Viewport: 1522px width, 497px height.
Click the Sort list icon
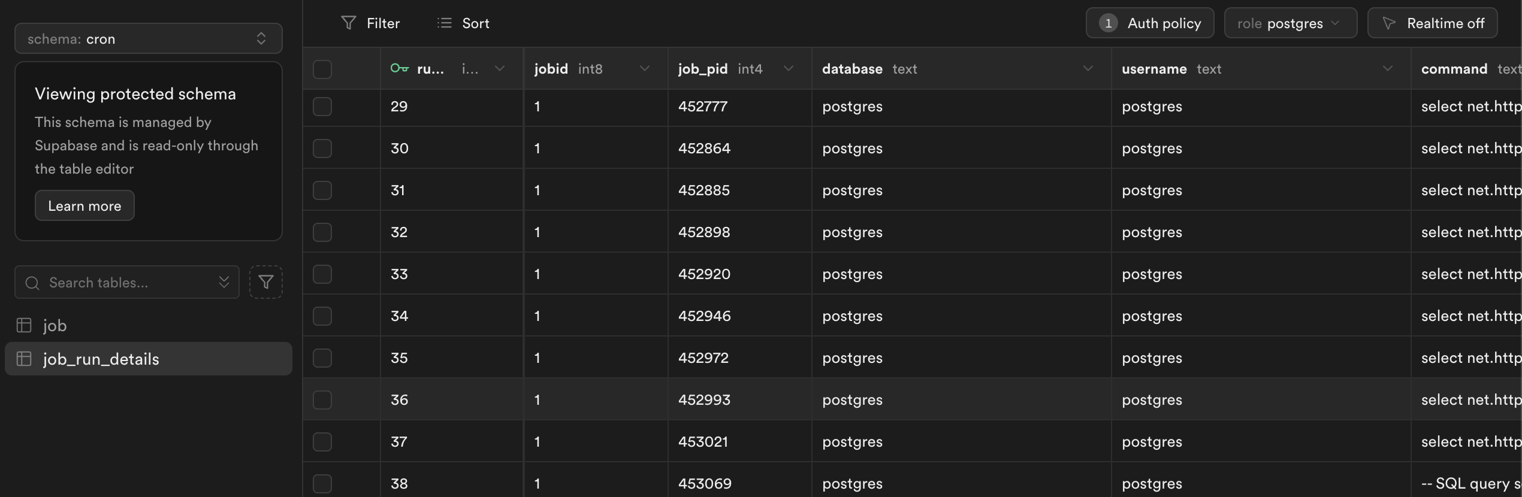coord(444,23)
